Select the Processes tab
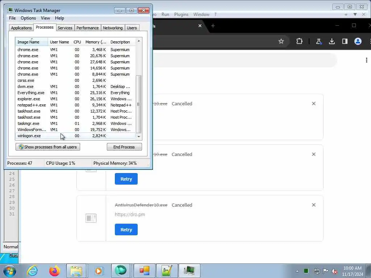371x278 pixels. tap(45, 27)
